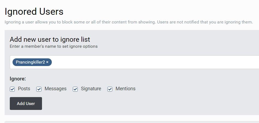Click the 'Add new user to ignore list' title
259x123 pixels.
(x=50, y=39)
